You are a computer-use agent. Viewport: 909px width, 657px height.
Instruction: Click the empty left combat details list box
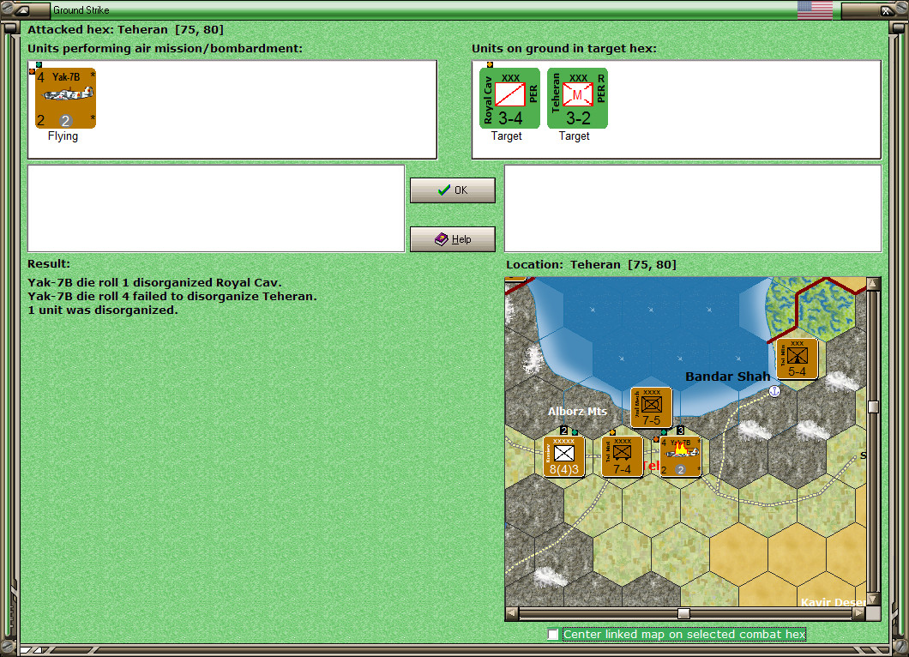pyautogui.click(x=216, y=208)
